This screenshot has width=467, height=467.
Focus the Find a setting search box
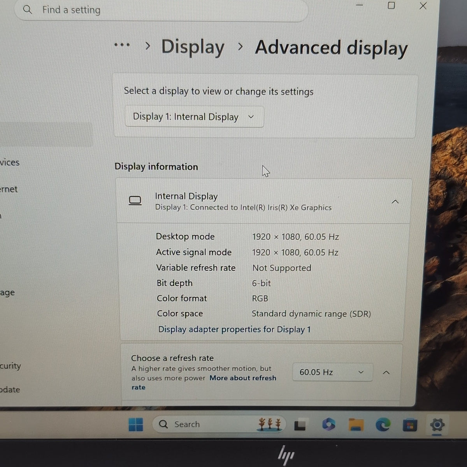[x=161, y=10]
